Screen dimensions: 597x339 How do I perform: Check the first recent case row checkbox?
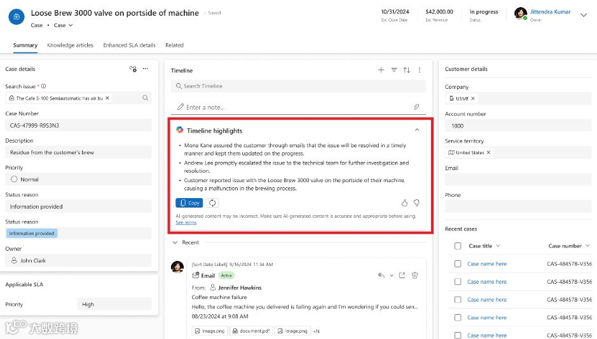point(458,263)
